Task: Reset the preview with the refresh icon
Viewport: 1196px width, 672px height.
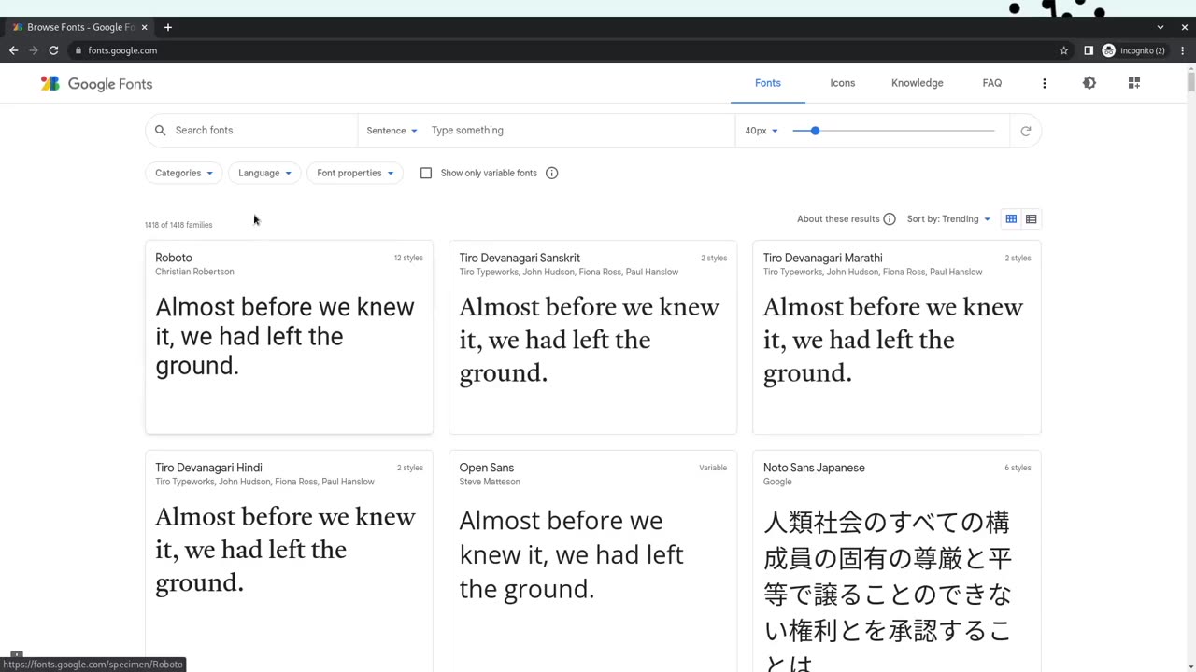Action: 1025,131
